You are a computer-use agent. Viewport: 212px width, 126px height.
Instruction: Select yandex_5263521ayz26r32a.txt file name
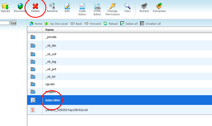(66, 110)
